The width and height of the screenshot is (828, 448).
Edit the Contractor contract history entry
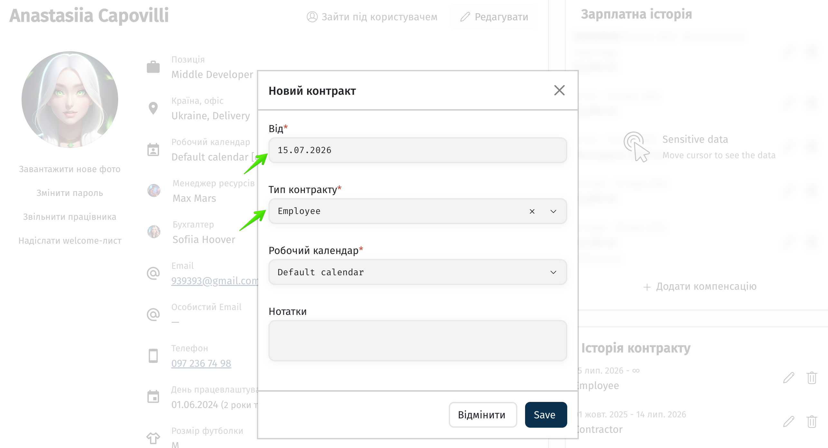pyautogui.click(x=788, y=422)
